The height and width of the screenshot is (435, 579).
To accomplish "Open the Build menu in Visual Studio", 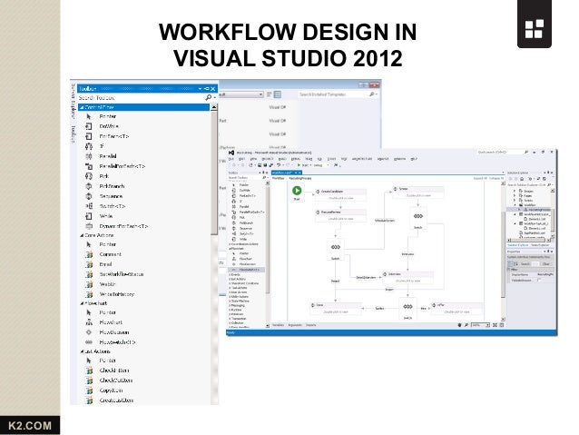I will (x=283, y=159).
